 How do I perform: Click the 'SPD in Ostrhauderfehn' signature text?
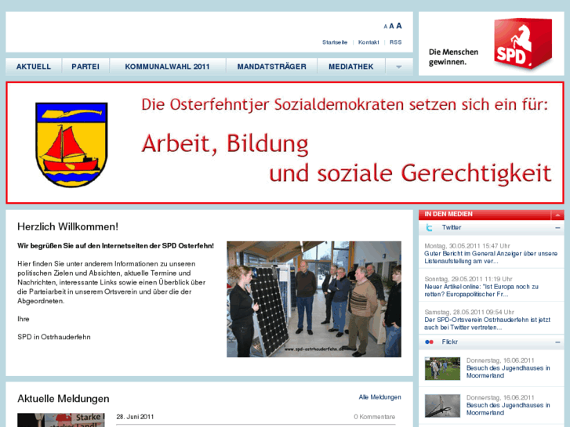(x=54, y=337)
